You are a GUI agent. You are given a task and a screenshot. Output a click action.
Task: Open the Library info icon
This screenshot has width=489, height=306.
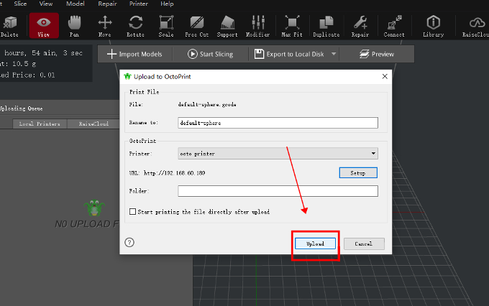click(x=433, y=22)
